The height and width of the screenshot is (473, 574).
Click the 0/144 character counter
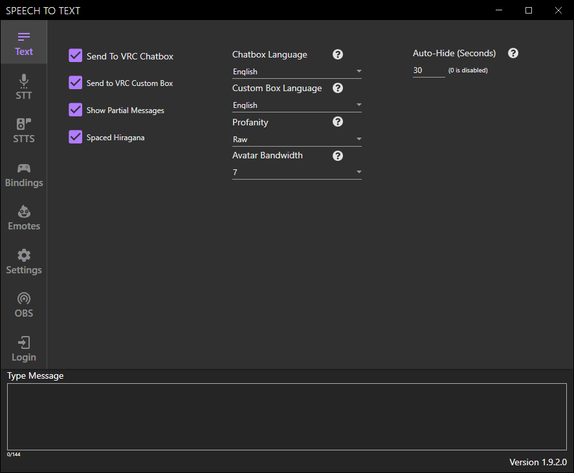(14, 454)
